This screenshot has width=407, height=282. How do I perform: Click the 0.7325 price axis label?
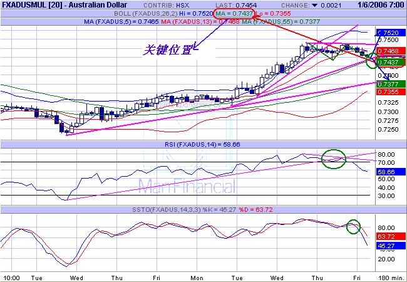click(x=388, y=102)
